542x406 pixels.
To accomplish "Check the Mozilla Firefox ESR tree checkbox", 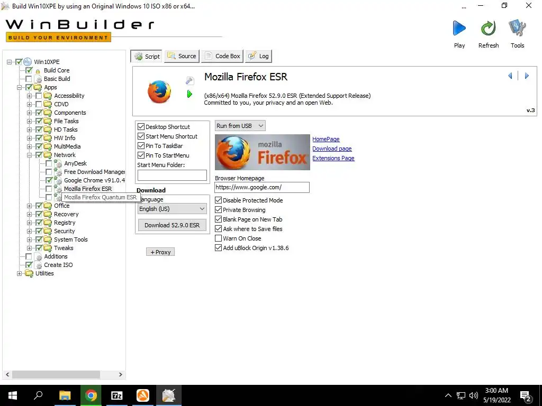I will tap(49, 189).
